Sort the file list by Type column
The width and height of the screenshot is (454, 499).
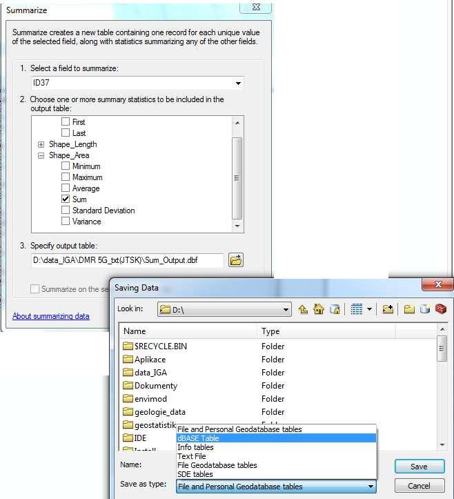pyautogui.click(x=326, y=331)
